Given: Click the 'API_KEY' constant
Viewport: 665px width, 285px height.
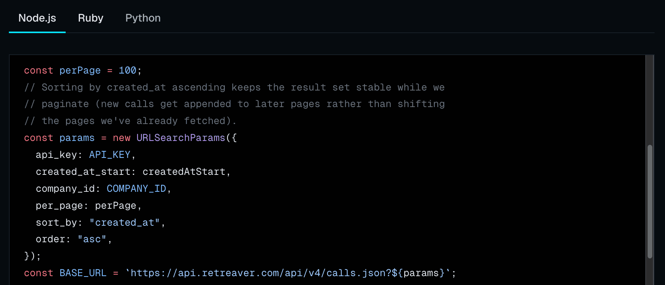Looking at the screenshot, I should [110, 155].
